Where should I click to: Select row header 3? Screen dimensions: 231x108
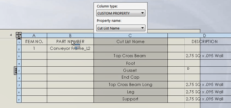click(19, 56)
